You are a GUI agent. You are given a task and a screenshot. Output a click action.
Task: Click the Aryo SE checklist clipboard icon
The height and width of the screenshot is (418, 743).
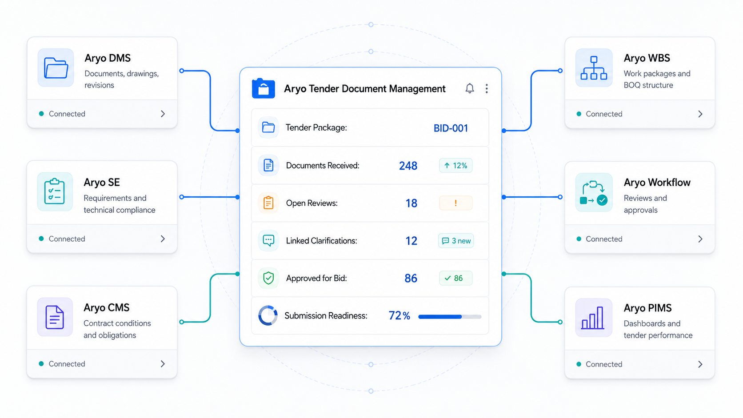55,191
